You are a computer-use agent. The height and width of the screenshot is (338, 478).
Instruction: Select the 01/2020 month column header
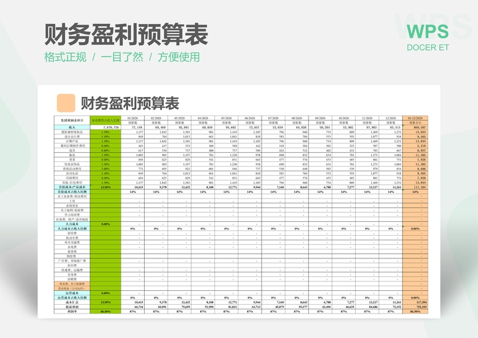[133, 118]
